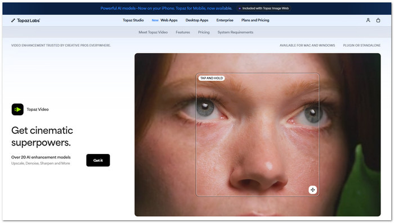Click the black Get it button
The height and width of the screenshot is (223, 394).
98,160
